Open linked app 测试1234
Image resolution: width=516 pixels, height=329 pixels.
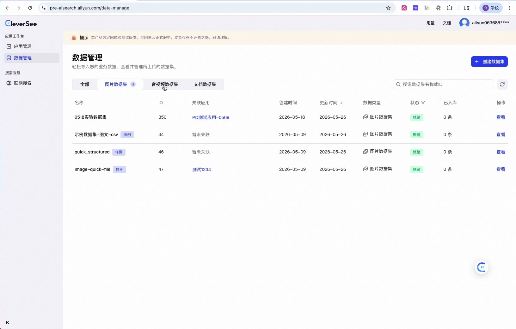(201, 170)
